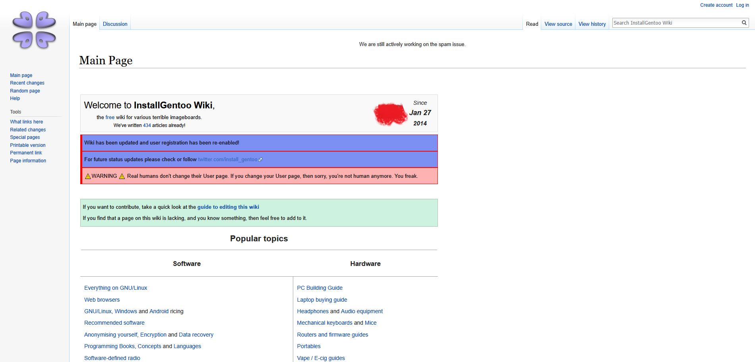
Task: Open the Encryption article
Action: [x=153, y=335]
